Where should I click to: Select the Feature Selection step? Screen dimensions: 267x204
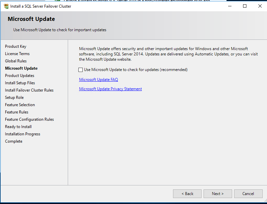[x=20, y=105]
